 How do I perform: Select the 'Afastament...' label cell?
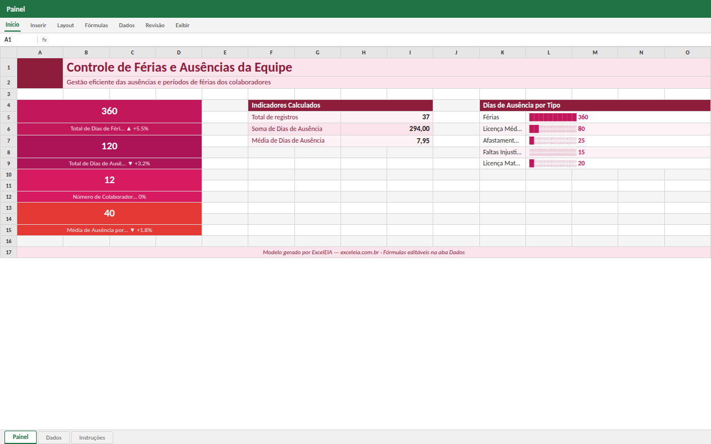[503, 141]
